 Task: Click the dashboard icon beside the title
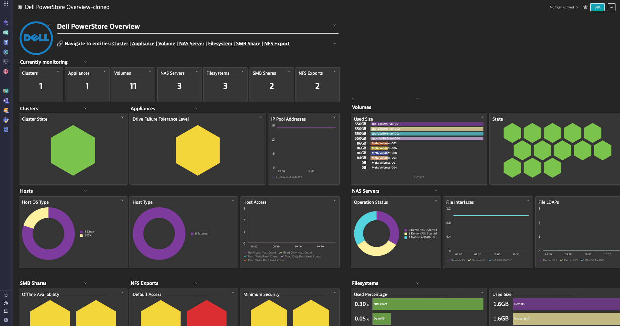point(20,7)
